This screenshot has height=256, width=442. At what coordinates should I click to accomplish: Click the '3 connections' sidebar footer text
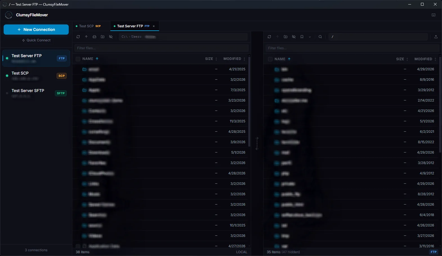pyautogui.click(x=36, y=250)
